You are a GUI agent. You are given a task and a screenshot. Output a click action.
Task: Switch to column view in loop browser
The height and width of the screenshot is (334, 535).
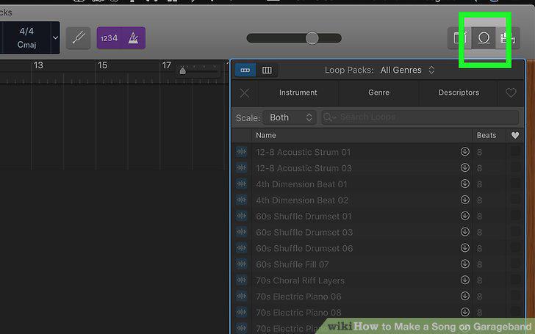(267, 70)
